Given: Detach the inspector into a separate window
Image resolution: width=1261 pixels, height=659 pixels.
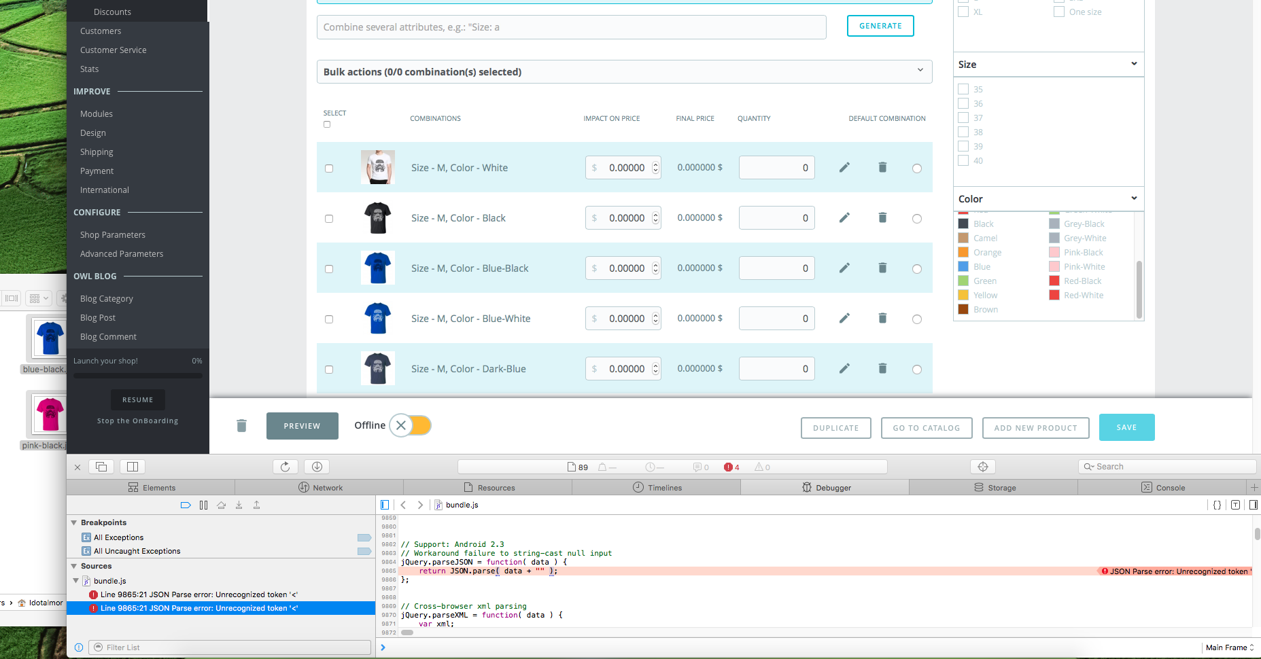Looking at the screenshot, I should click(101, 467).
